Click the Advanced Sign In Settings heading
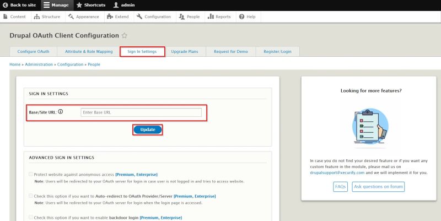441x221 pixels. [x=62, y=158]
